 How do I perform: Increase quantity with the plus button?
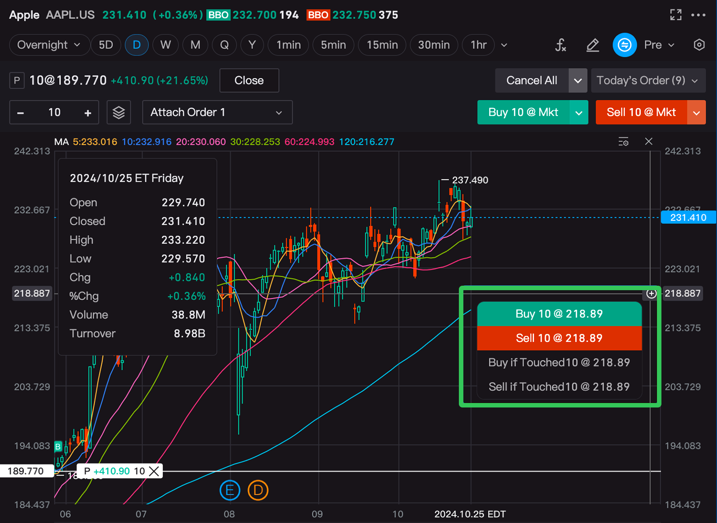pos(88,113)
